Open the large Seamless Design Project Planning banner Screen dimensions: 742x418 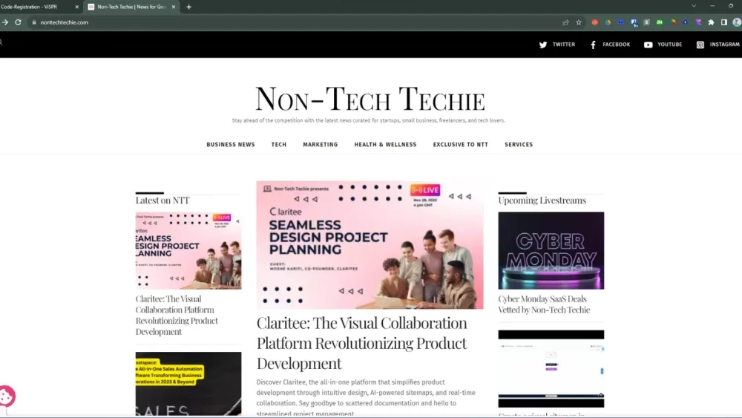(370, 245)
